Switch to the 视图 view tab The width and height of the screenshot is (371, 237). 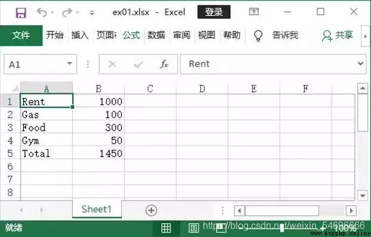206,35
